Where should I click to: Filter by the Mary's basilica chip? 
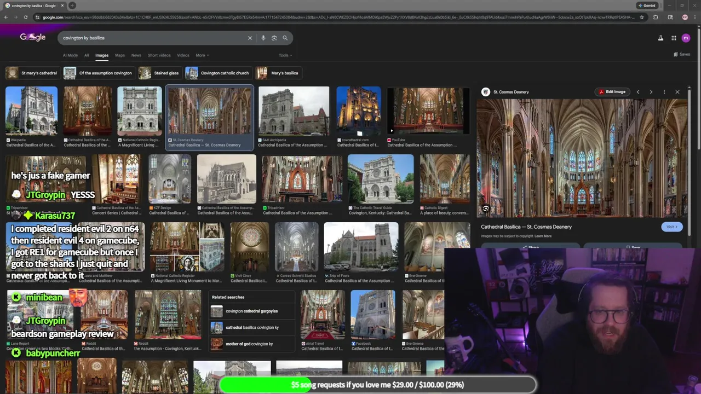pyautogui.click(x=278, y=73)
